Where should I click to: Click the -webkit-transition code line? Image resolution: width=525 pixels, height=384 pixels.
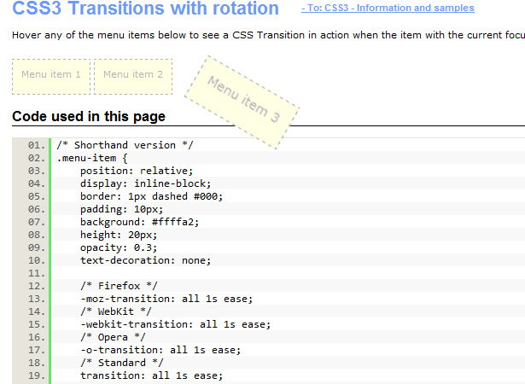click(x=175, y=324)
